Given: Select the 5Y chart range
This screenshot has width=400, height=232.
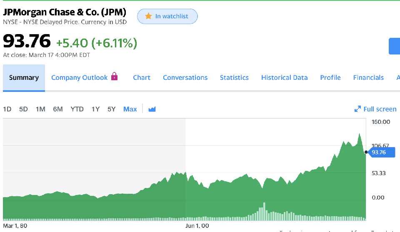Looking at the screenshot, I should coord(111,109).
